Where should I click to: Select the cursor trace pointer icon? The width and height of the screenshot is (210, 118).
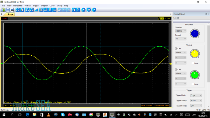41,10
